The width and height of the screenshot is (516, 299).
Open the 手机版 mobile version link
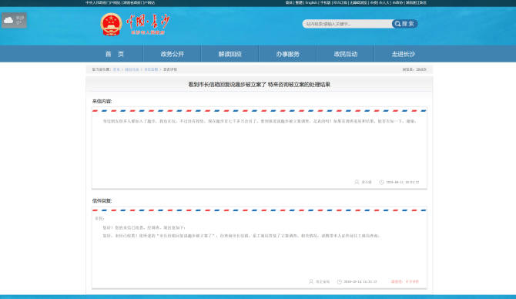(x=326, y=2)
